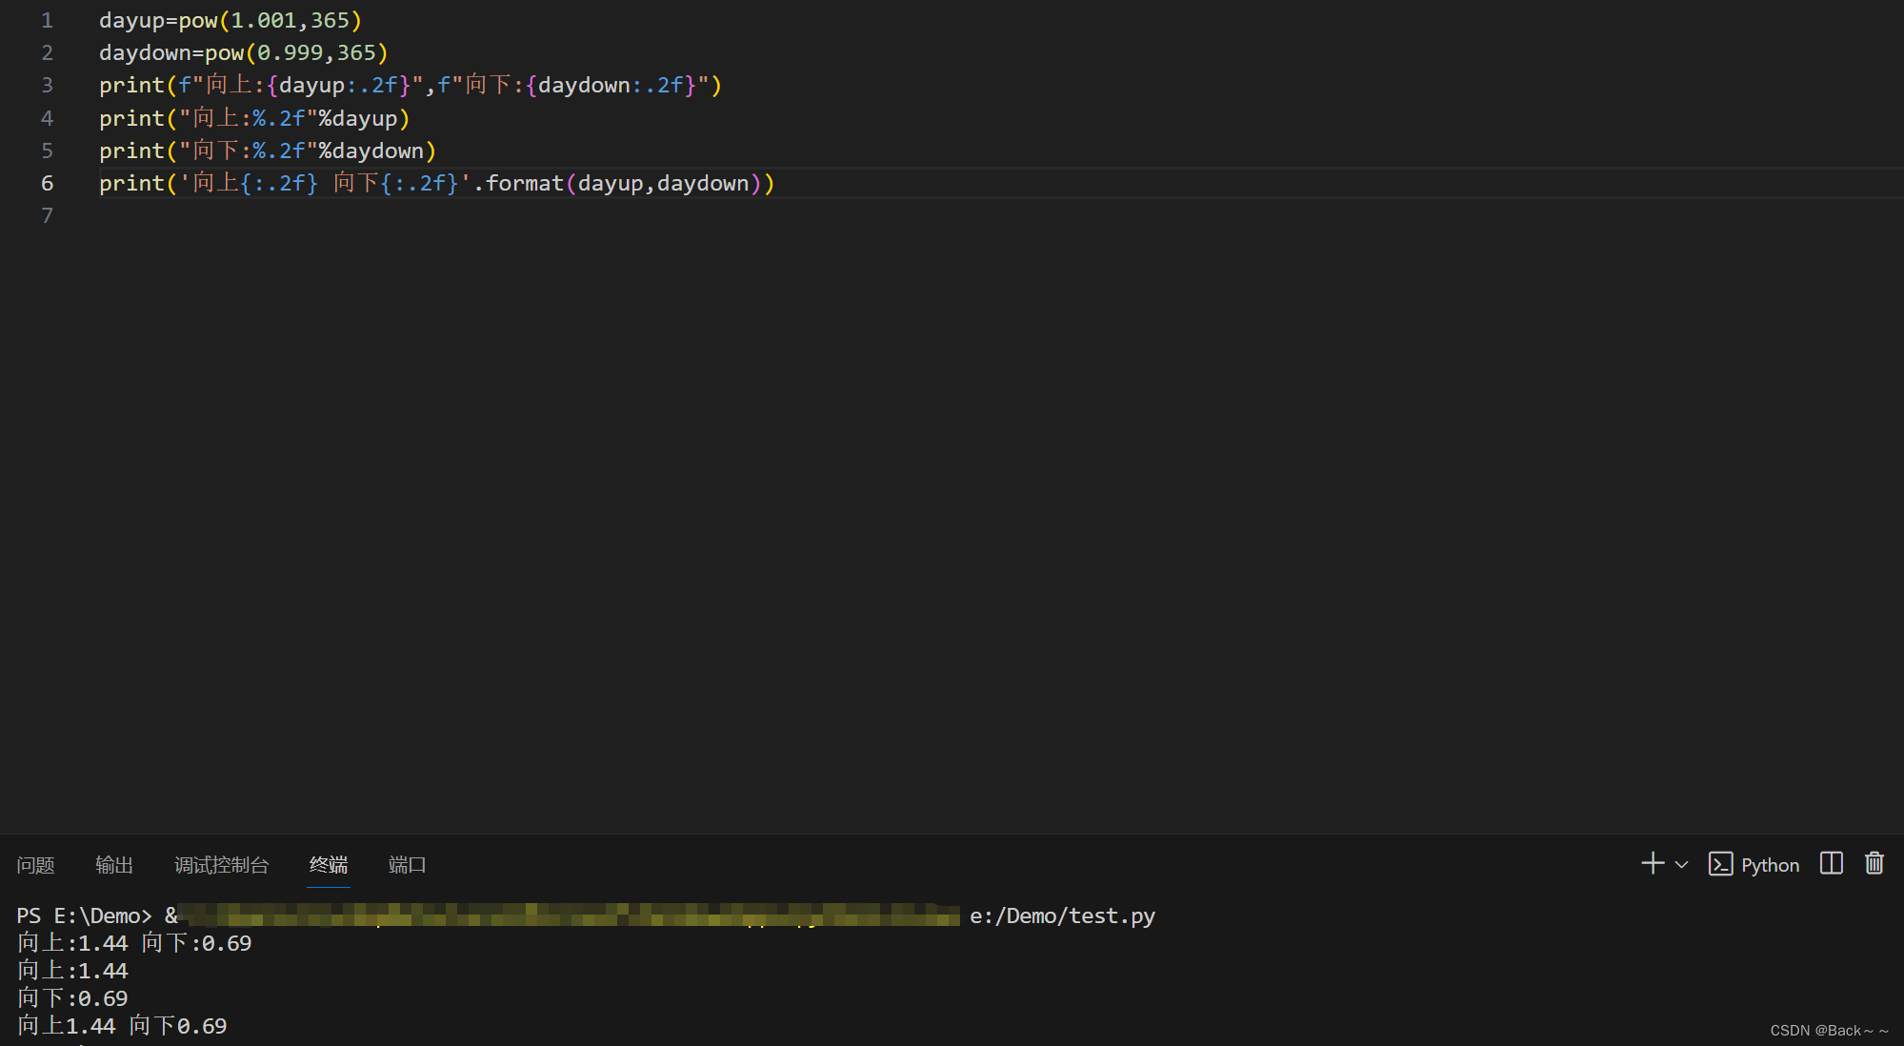The width and height of the screenshot is (1904, 1046).
Task: Select the Python terminal label
Action: [x=1771, y=865]
